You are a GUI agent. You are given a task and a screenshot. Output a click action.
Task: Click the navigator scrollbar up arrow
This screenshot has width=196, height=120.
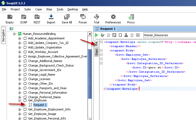click(x=90, y=34)
